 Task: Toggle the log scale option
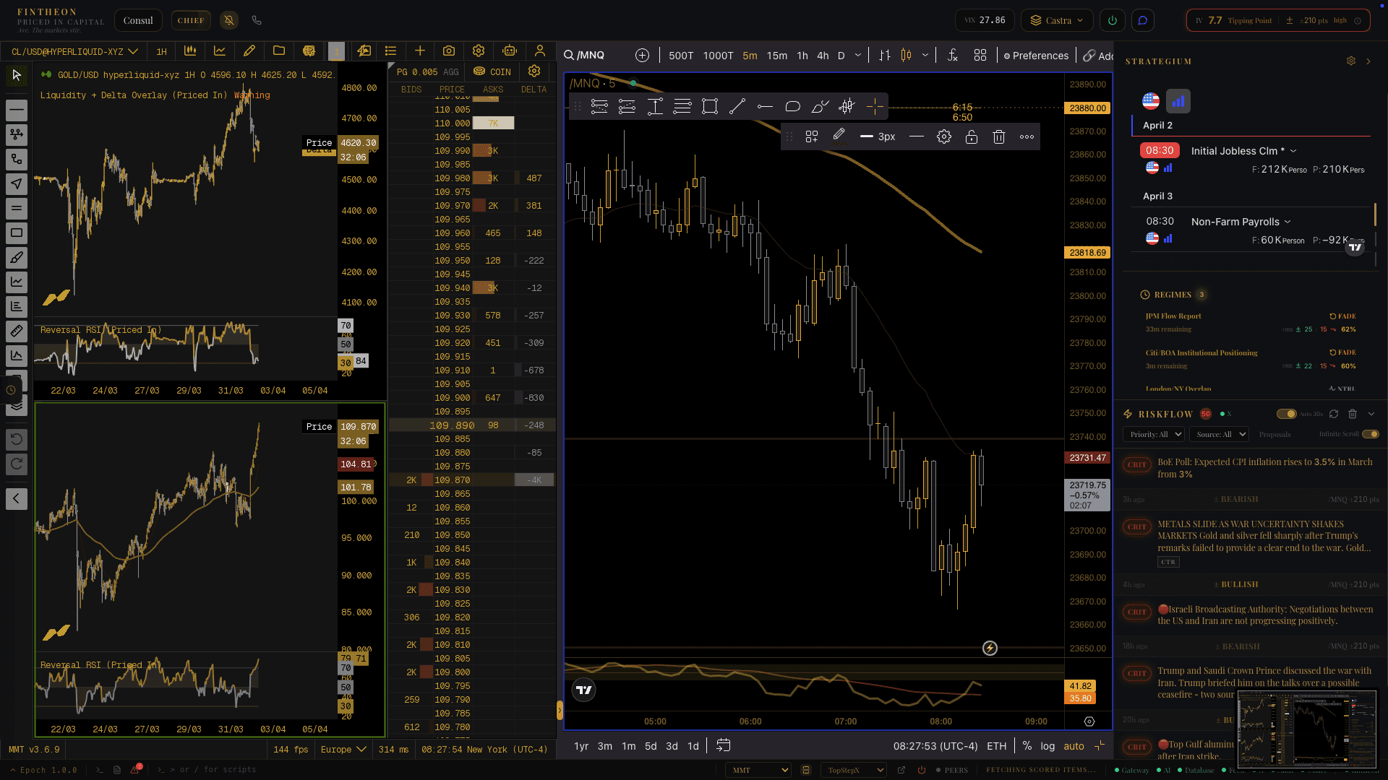(1048, 746)
